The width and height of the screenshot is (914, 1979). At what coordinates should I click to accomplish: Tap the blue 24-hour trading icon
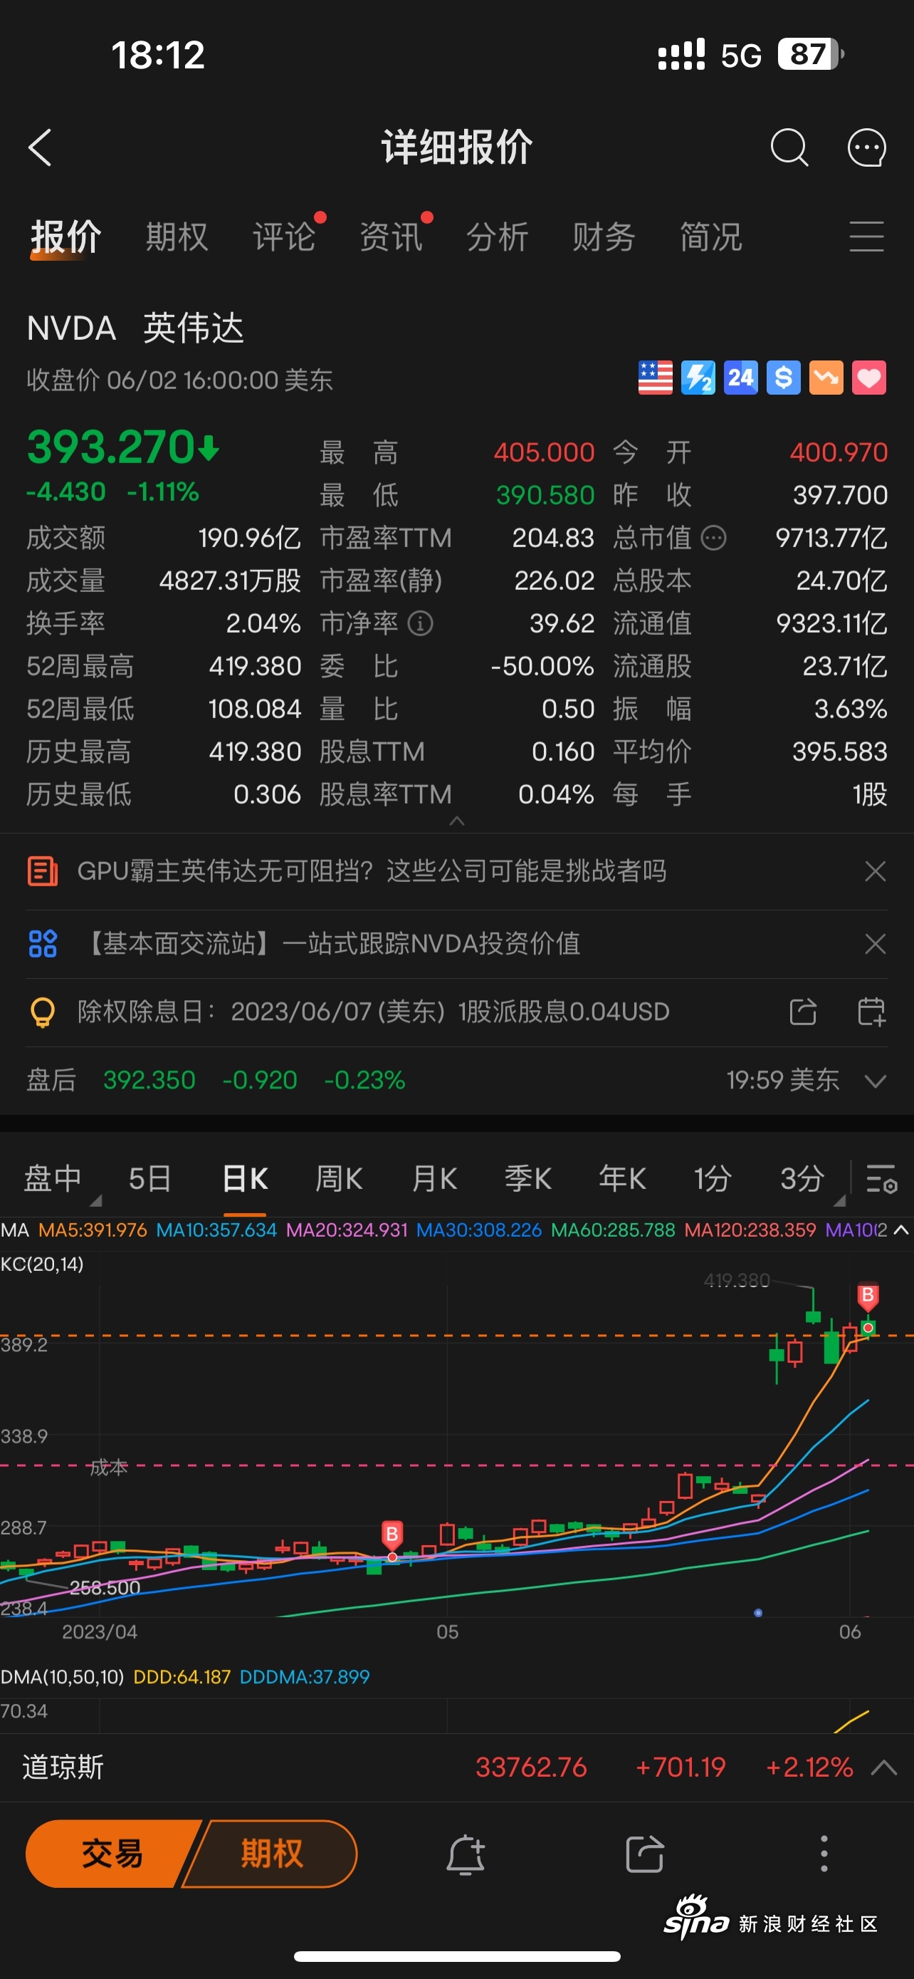click(740, 378)
